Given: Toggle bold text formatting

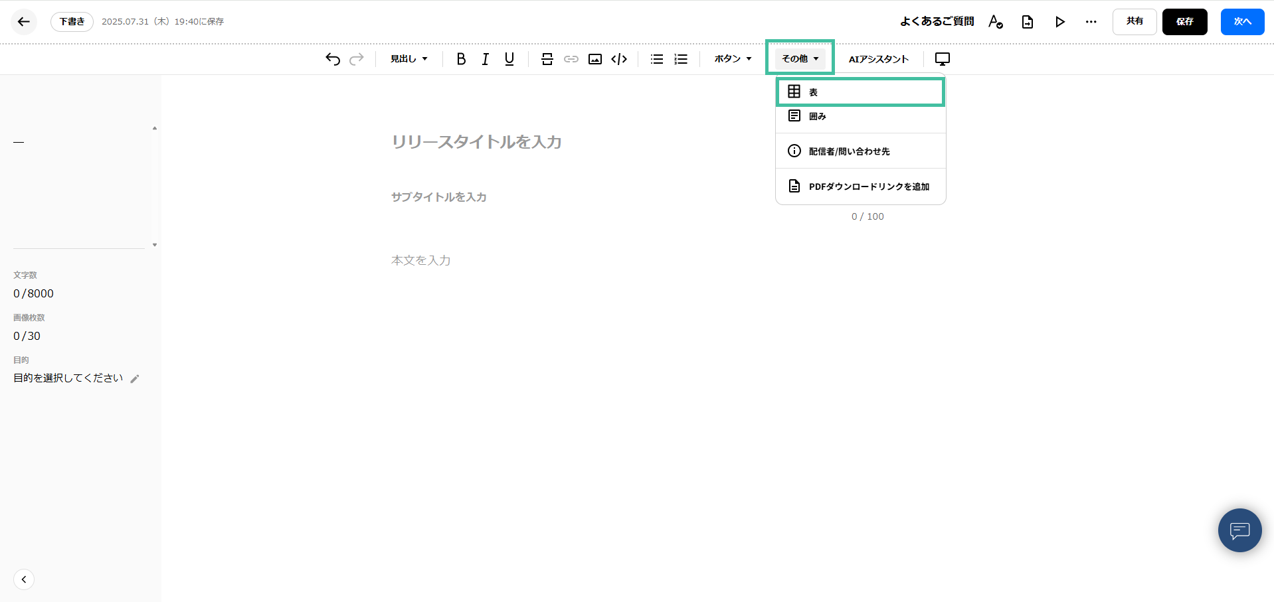Looking at the screenshot, I should (x=460, y=58).
